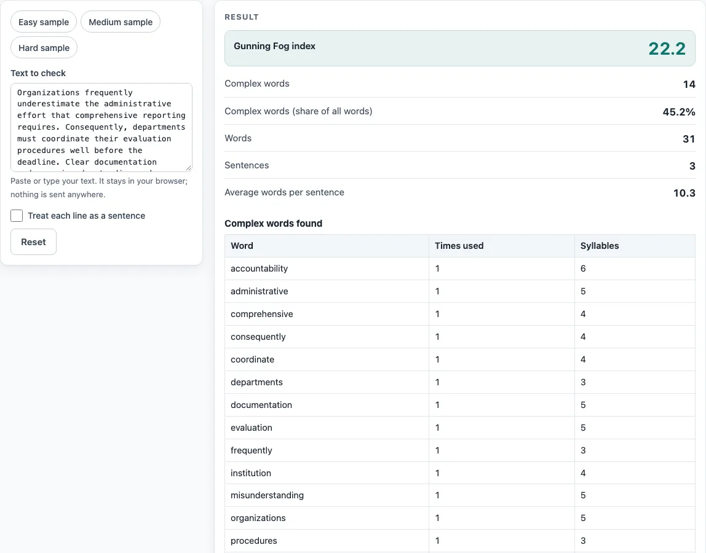
Task: Load the Easy sample text
Action: (44, 22)
